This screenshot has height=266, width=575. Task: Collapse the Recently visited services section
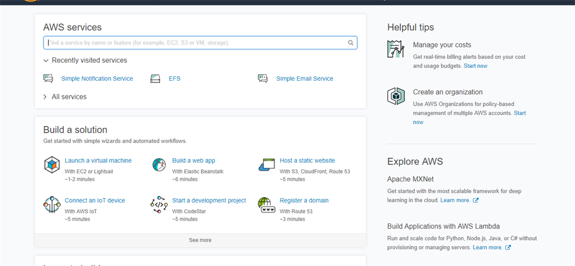(x=46, y=60)
